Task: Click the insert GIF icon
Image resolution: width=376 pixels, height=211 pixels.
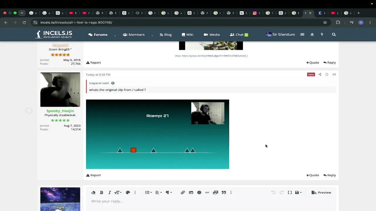Action: coord(207,193)
